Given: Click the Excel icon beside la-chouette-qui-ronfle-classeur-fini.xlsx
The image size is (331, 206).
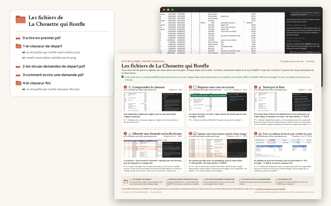Looking at the screenshot, I should (x=24, y=89).
